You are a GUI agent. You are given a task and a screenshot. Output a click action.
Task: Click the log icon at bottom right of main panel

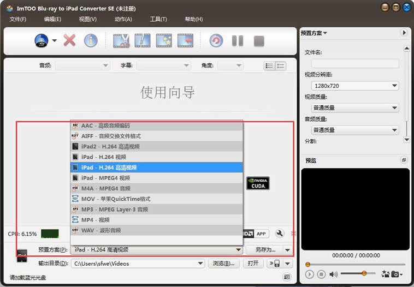pyautogui.click(x=287, y=277)
